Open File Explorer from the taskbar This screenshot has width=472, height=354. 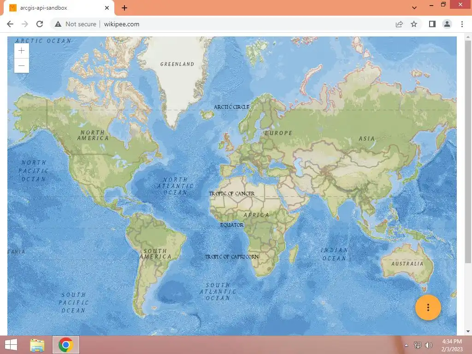[37, 345]
